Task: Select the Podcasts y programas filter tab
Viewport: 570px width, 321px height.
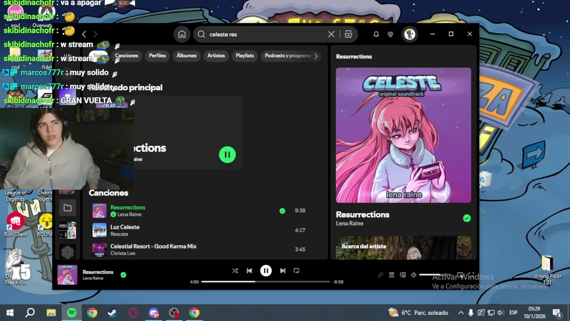Action: point(288,56)
